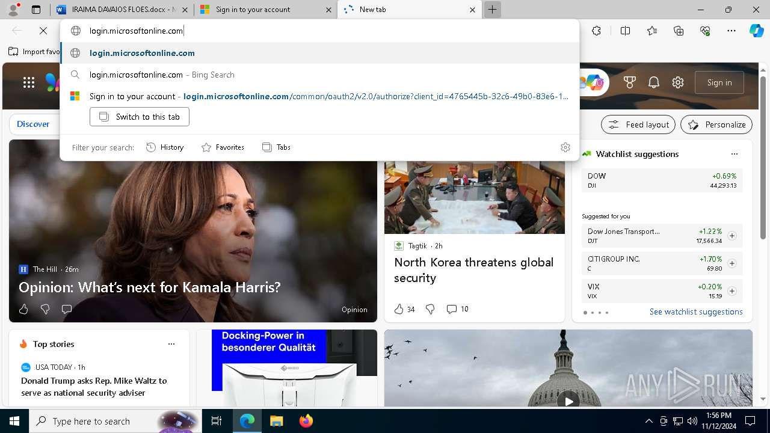Launch Copilot from the toolbar
The height and width of the screenshot is (433, 770).
click(x=756, y=31)
